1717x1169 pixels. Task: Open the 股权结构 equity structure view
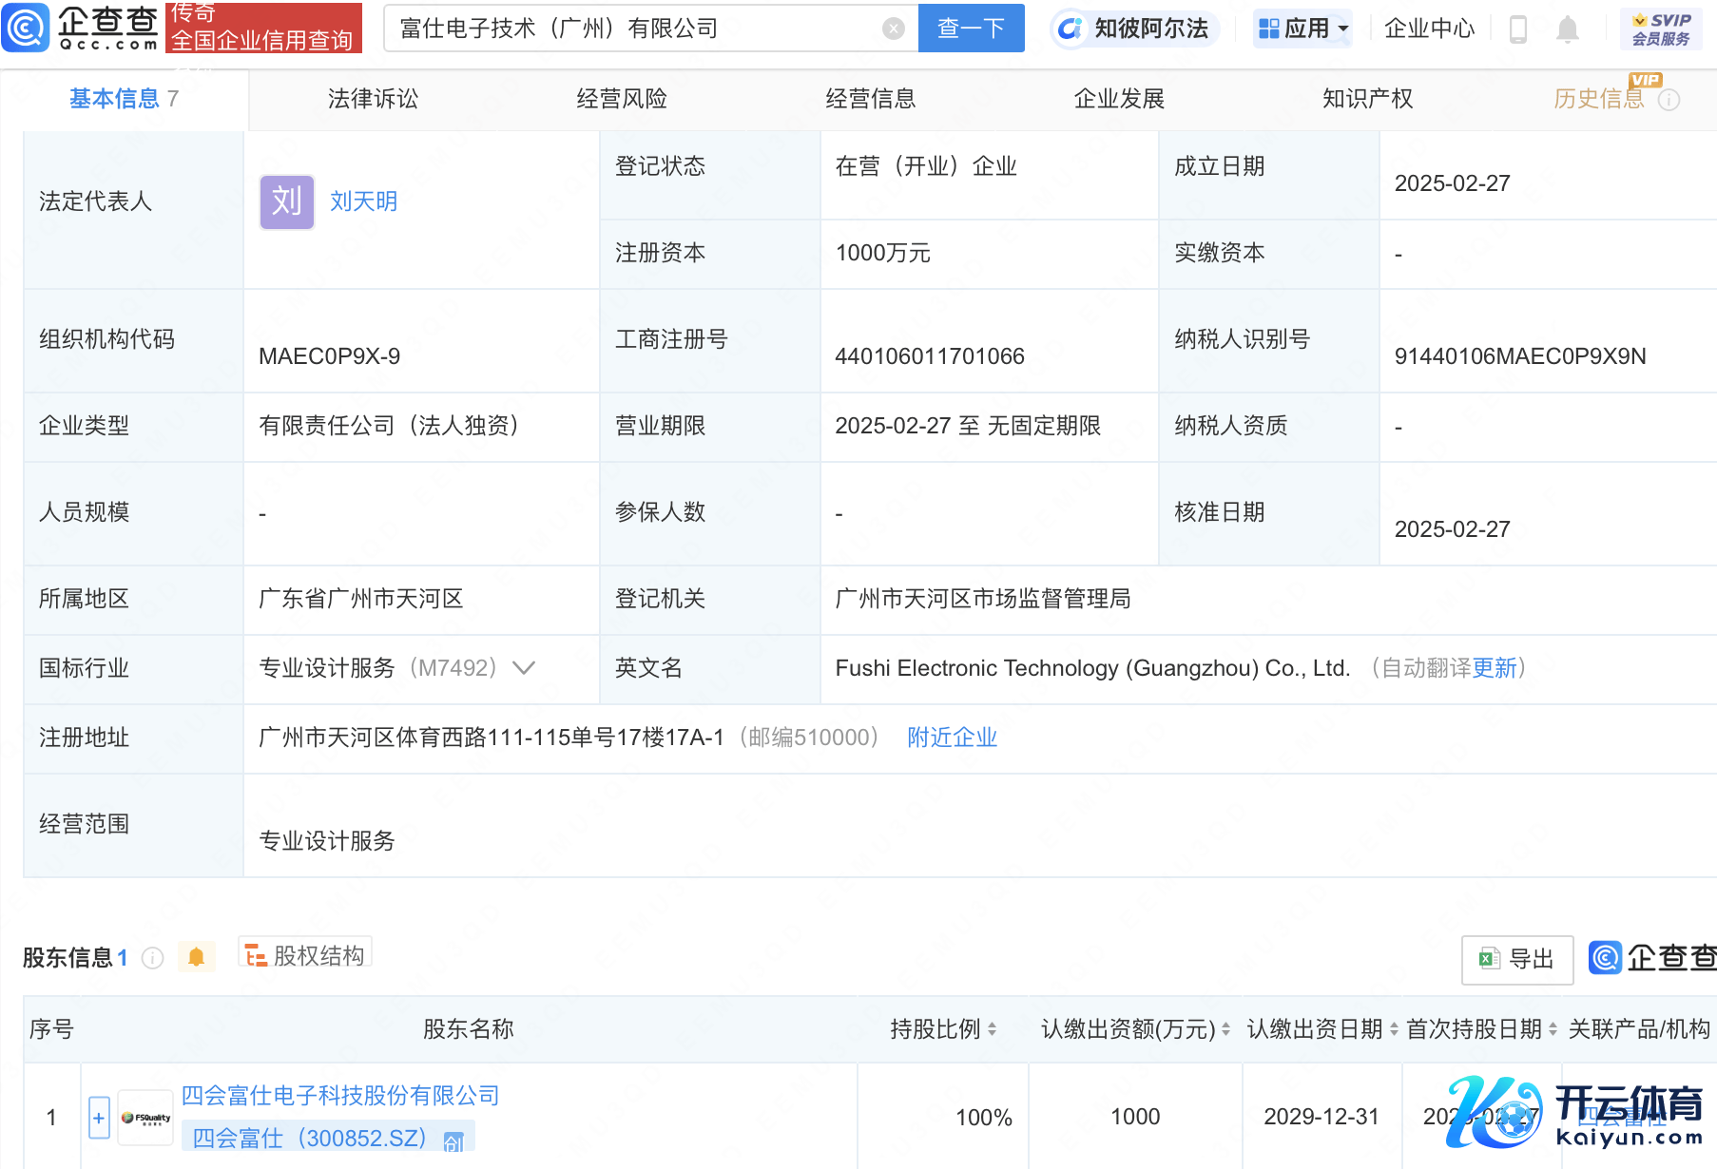pos(305,955)
